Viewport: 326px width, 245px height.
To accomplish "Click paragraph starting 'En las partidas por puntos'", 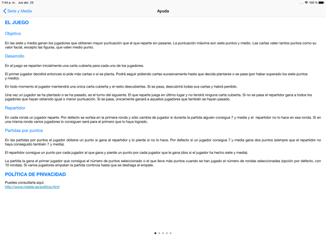I will (x=163, y=142).
